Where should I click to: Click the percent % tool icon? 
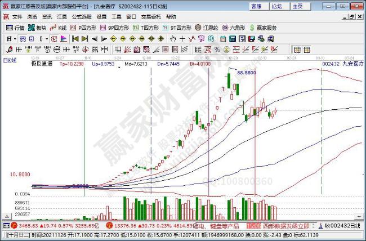coord(217,50)
